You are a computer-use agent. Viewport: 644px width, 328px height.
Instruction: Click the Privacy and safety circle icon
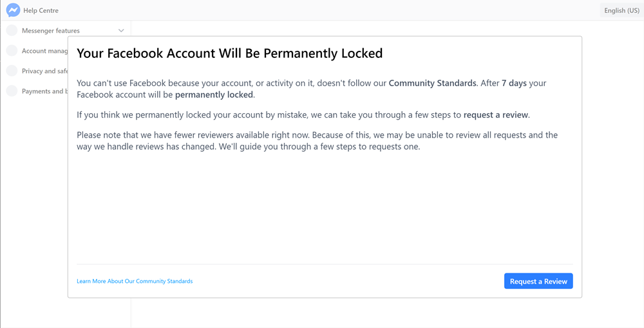[12, 71]
